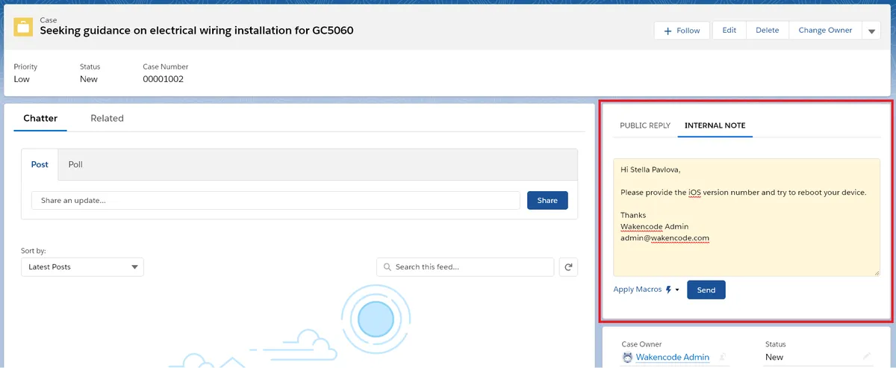This screenshot has height=368, width=896.
Task: Click the Change Owner button
Action: (x=825, y=31)
